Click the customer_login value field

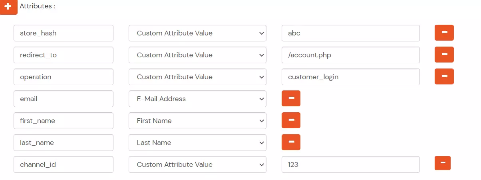click(x=350, y=77)
